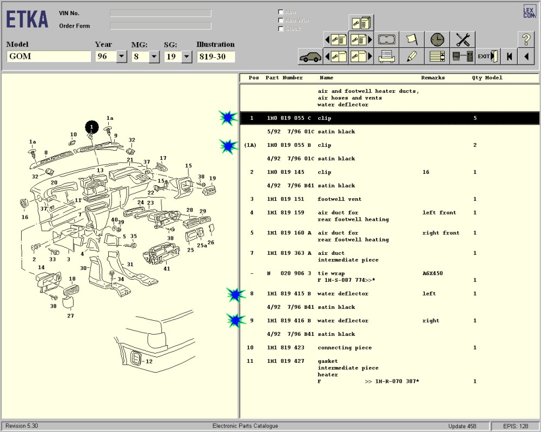Click the Revision 5.30 status text
Image resolution: width=541 pixels, height=432 pixels.
(22, 426)
